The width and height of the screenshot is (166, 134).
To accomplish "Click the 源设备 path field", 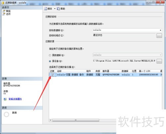I will pyautogui.click(x=124, y=61).
